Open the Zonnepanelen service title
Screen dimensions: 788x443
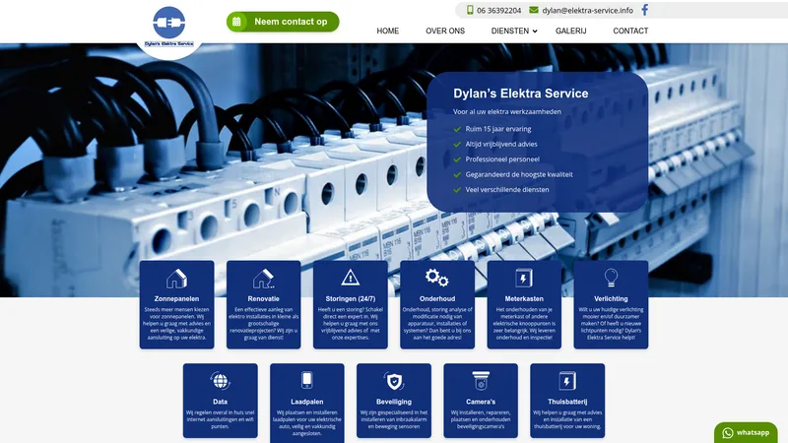pyautogui.click(x=176, y=299)
